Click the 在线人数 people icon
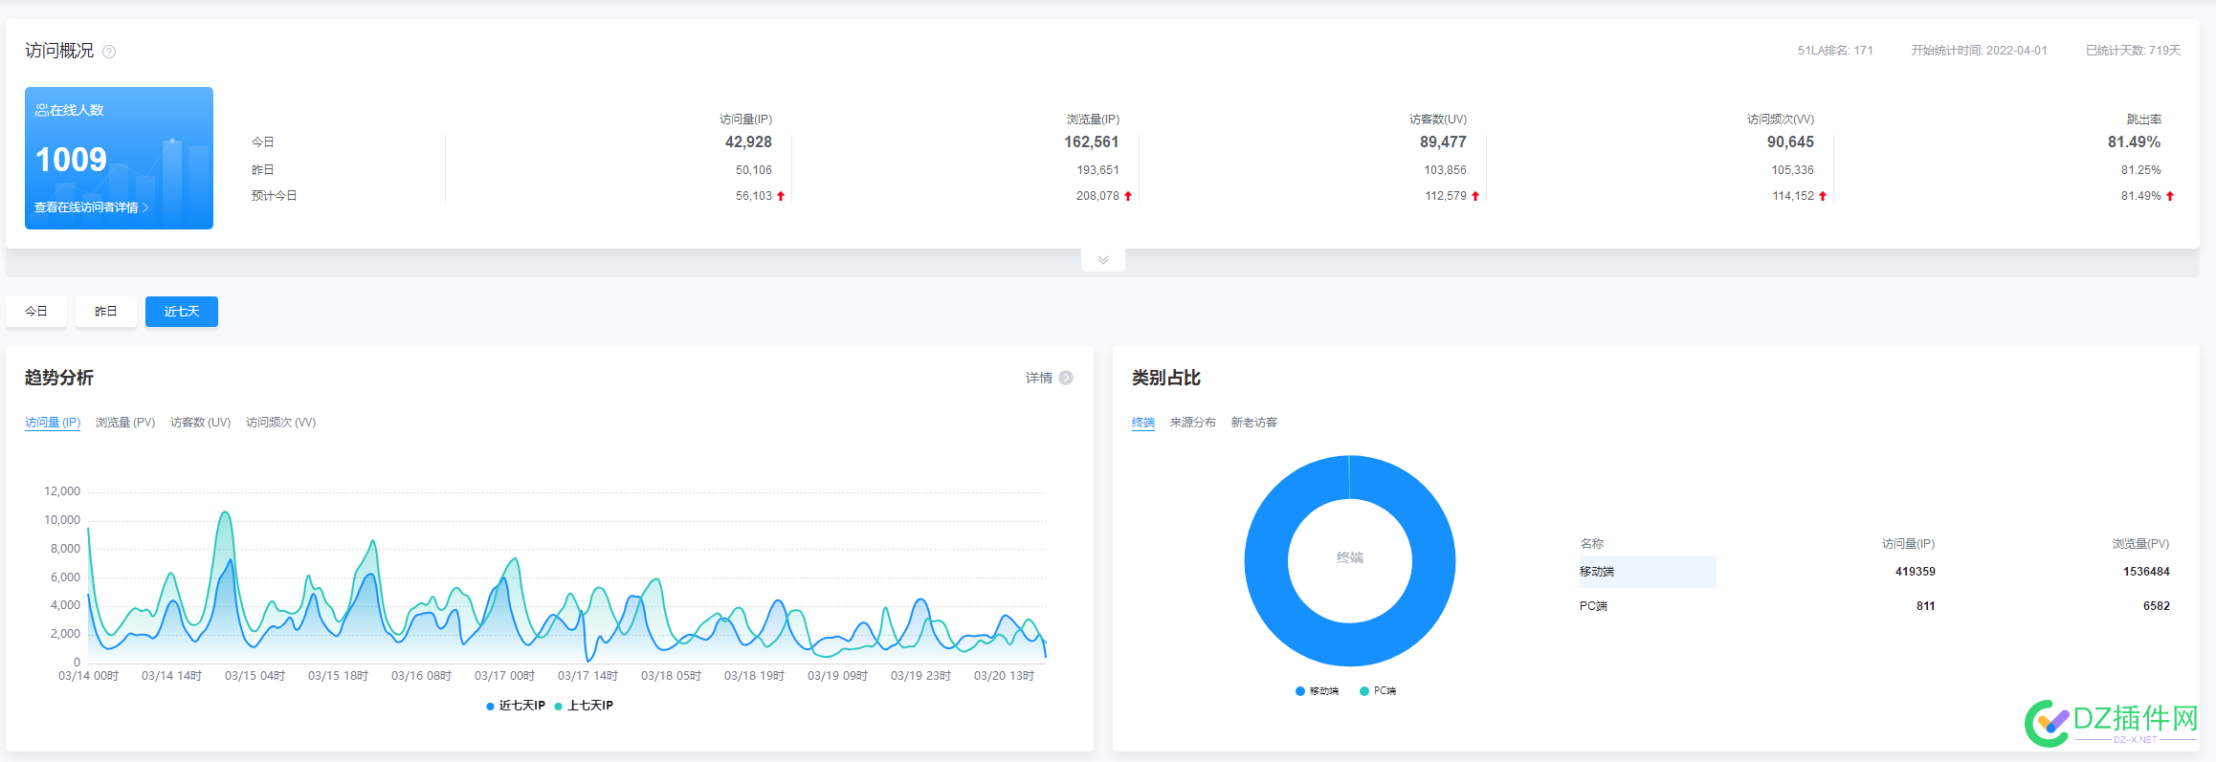Screen dimensions: 2216x762 click(x=42, y=111)
